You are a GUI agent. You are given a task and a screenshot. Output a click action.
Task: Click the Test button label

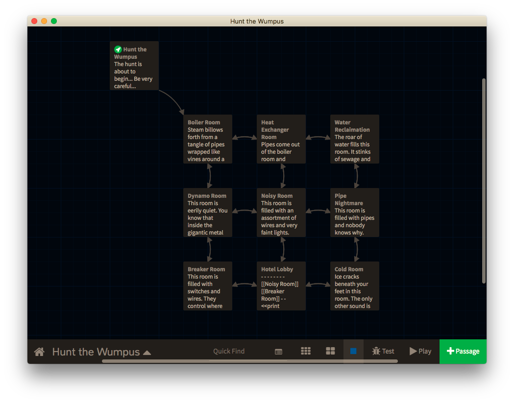point(388,351)
